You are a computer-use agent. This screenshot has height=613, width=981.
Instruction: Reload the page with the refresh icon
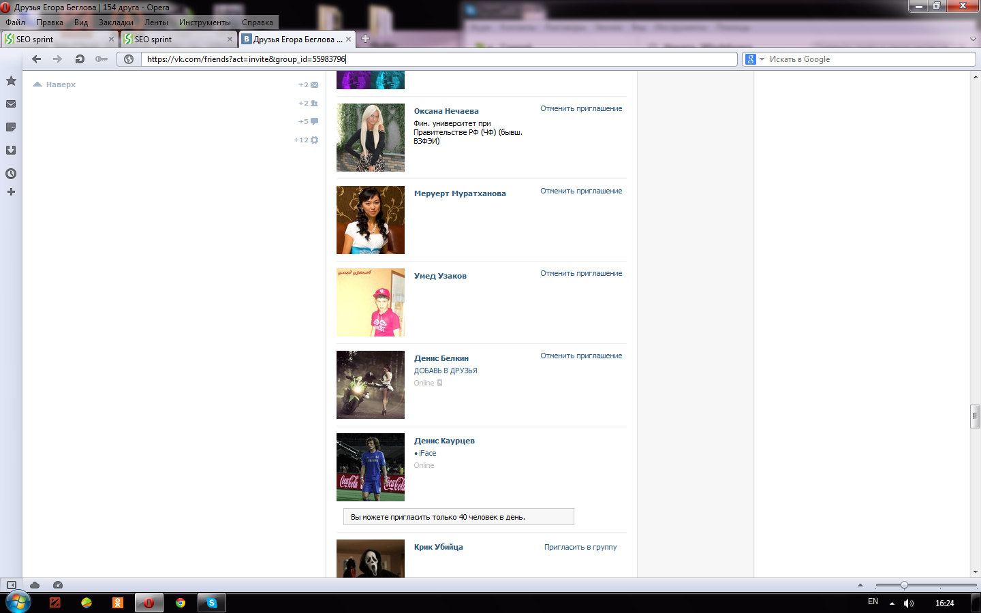pos(80,59)
